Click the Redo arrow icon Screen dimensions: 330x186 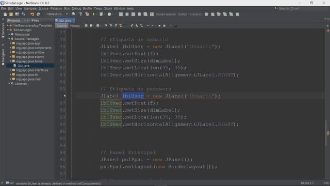tap(39, 14)
